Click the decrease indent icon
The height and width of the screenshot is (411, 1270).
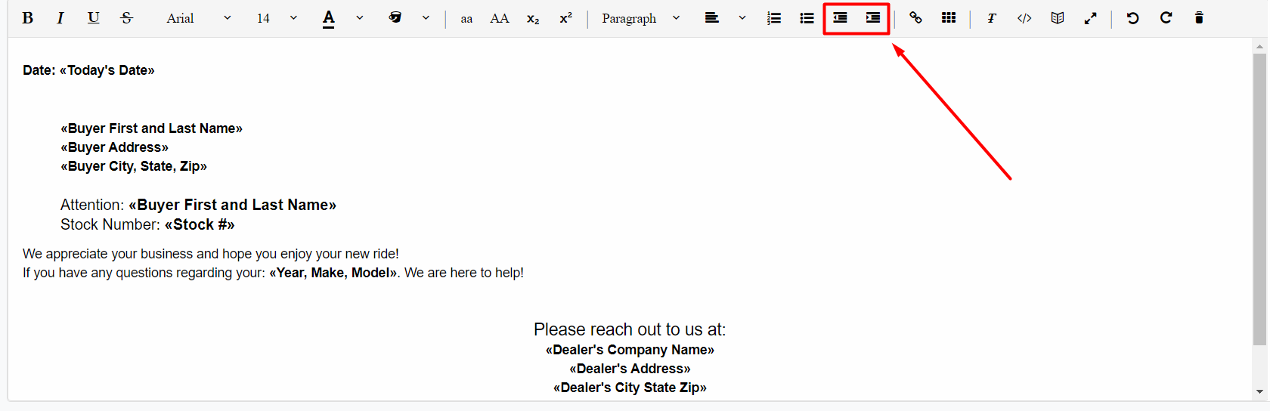point(840,18)
